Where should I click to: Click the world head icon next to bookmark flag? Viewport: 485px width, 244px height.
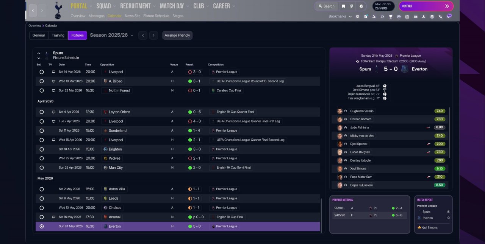pos(352,6)
